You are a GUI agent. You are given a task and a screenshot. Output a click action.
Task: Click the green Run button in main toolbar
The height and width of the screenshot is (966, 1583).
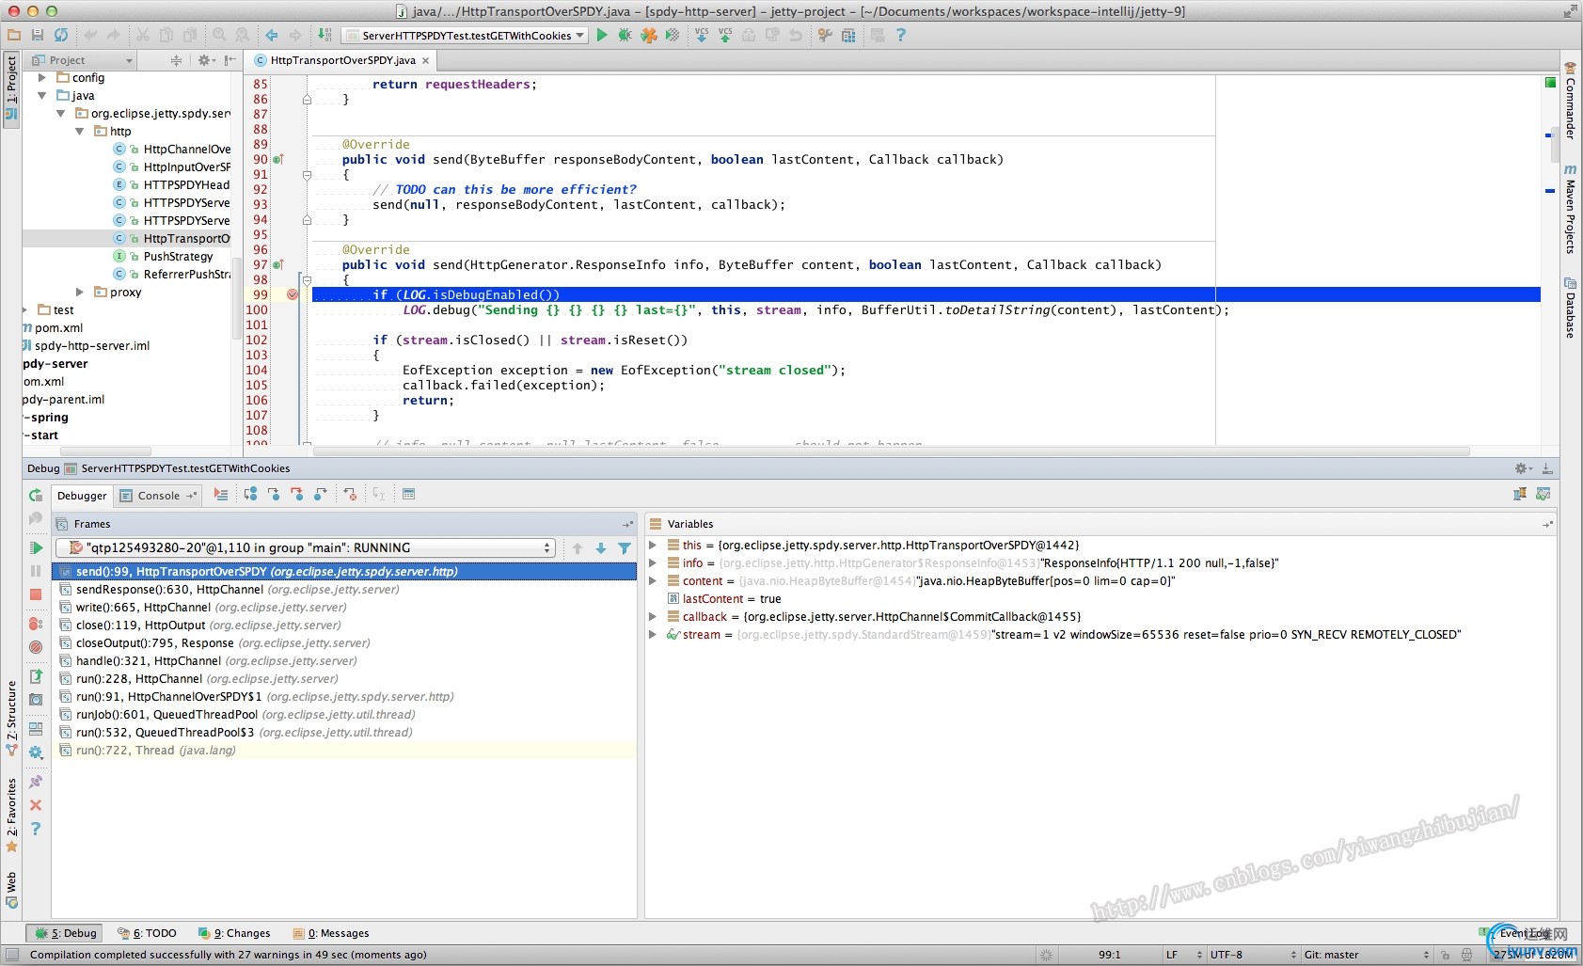point(602,35)
